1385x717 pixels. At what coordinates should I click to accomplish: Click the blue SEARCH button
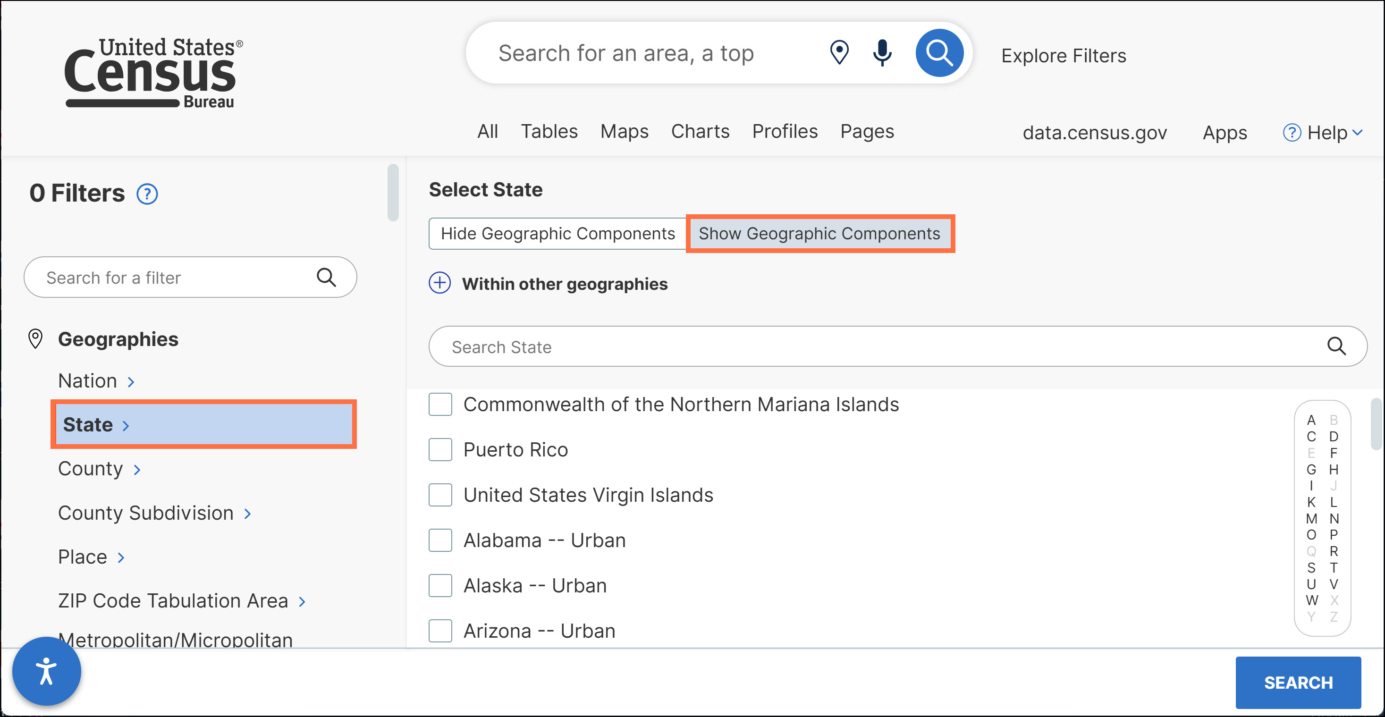(x=1297, y=682)
